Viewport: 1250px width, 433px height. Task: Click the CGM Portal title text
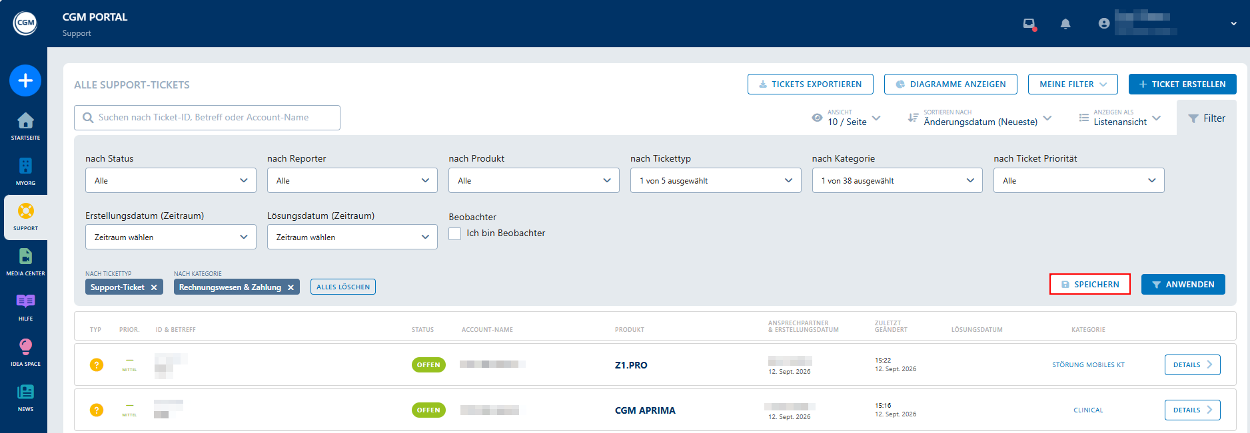95,17
